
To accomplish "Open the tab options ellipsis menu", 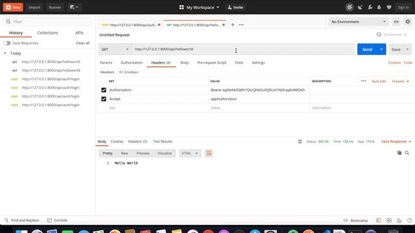I will click(241, 25).
